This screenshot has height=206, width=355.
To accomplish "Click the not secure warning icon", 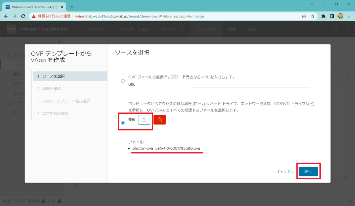I will pyautogui.click(x=34, y=16).
